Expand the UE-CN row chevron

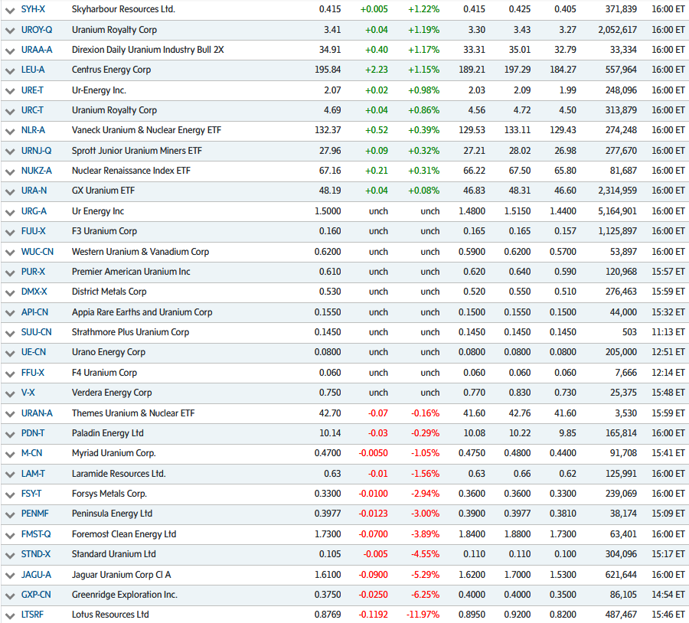(x=10, y=353)
